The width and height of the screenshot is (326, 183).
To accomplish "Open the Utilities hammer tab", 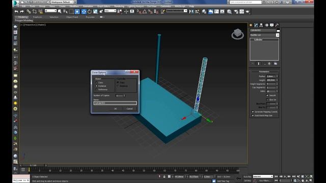I will coord(277,25).
